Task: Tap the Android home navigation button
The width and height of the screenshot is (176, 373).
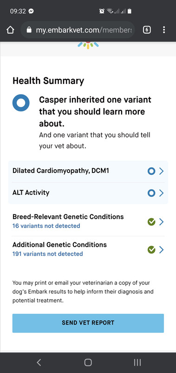Action: click(88, 362)
